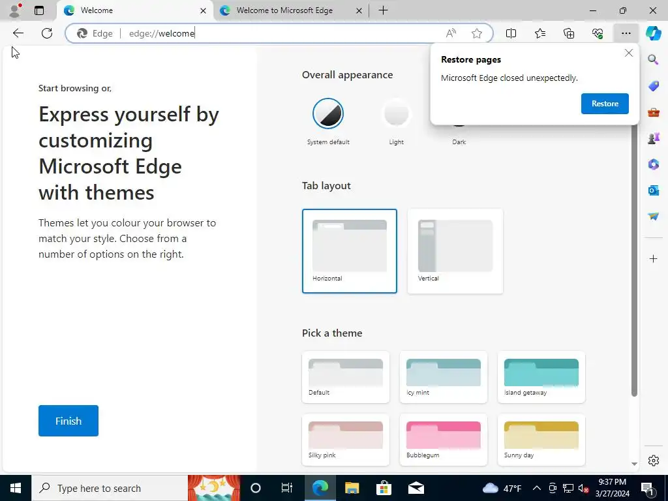The height and width of the screenshot is (501, 668).
Task: Open sidebar Games chess icon
Action: click(x=653, y=138)
